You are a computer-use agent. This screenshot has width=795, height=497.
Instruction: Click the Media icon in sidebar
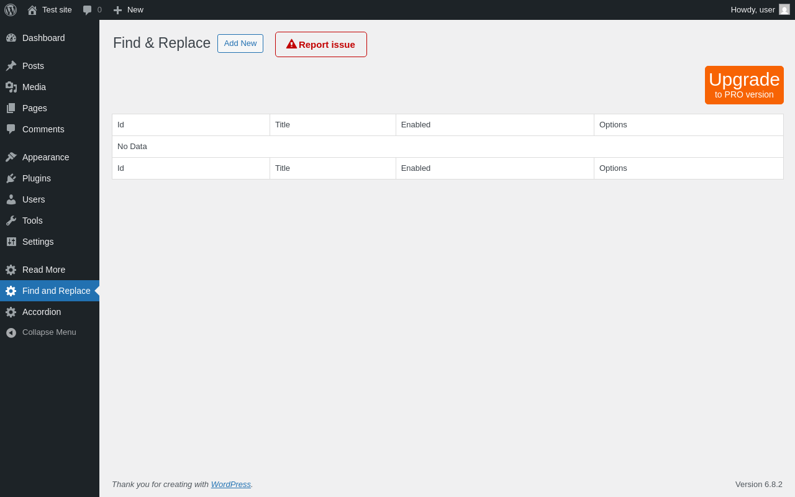pos(11,87)
